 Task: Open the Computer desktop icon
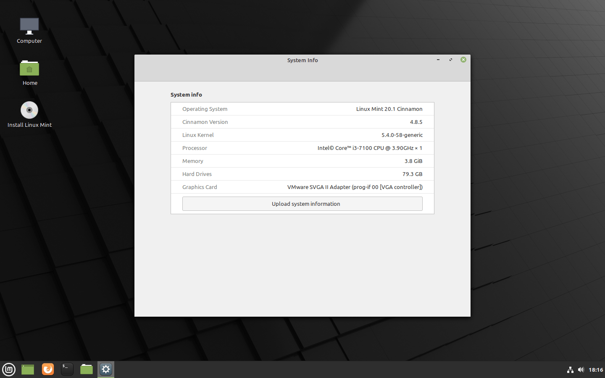(29, 26)
